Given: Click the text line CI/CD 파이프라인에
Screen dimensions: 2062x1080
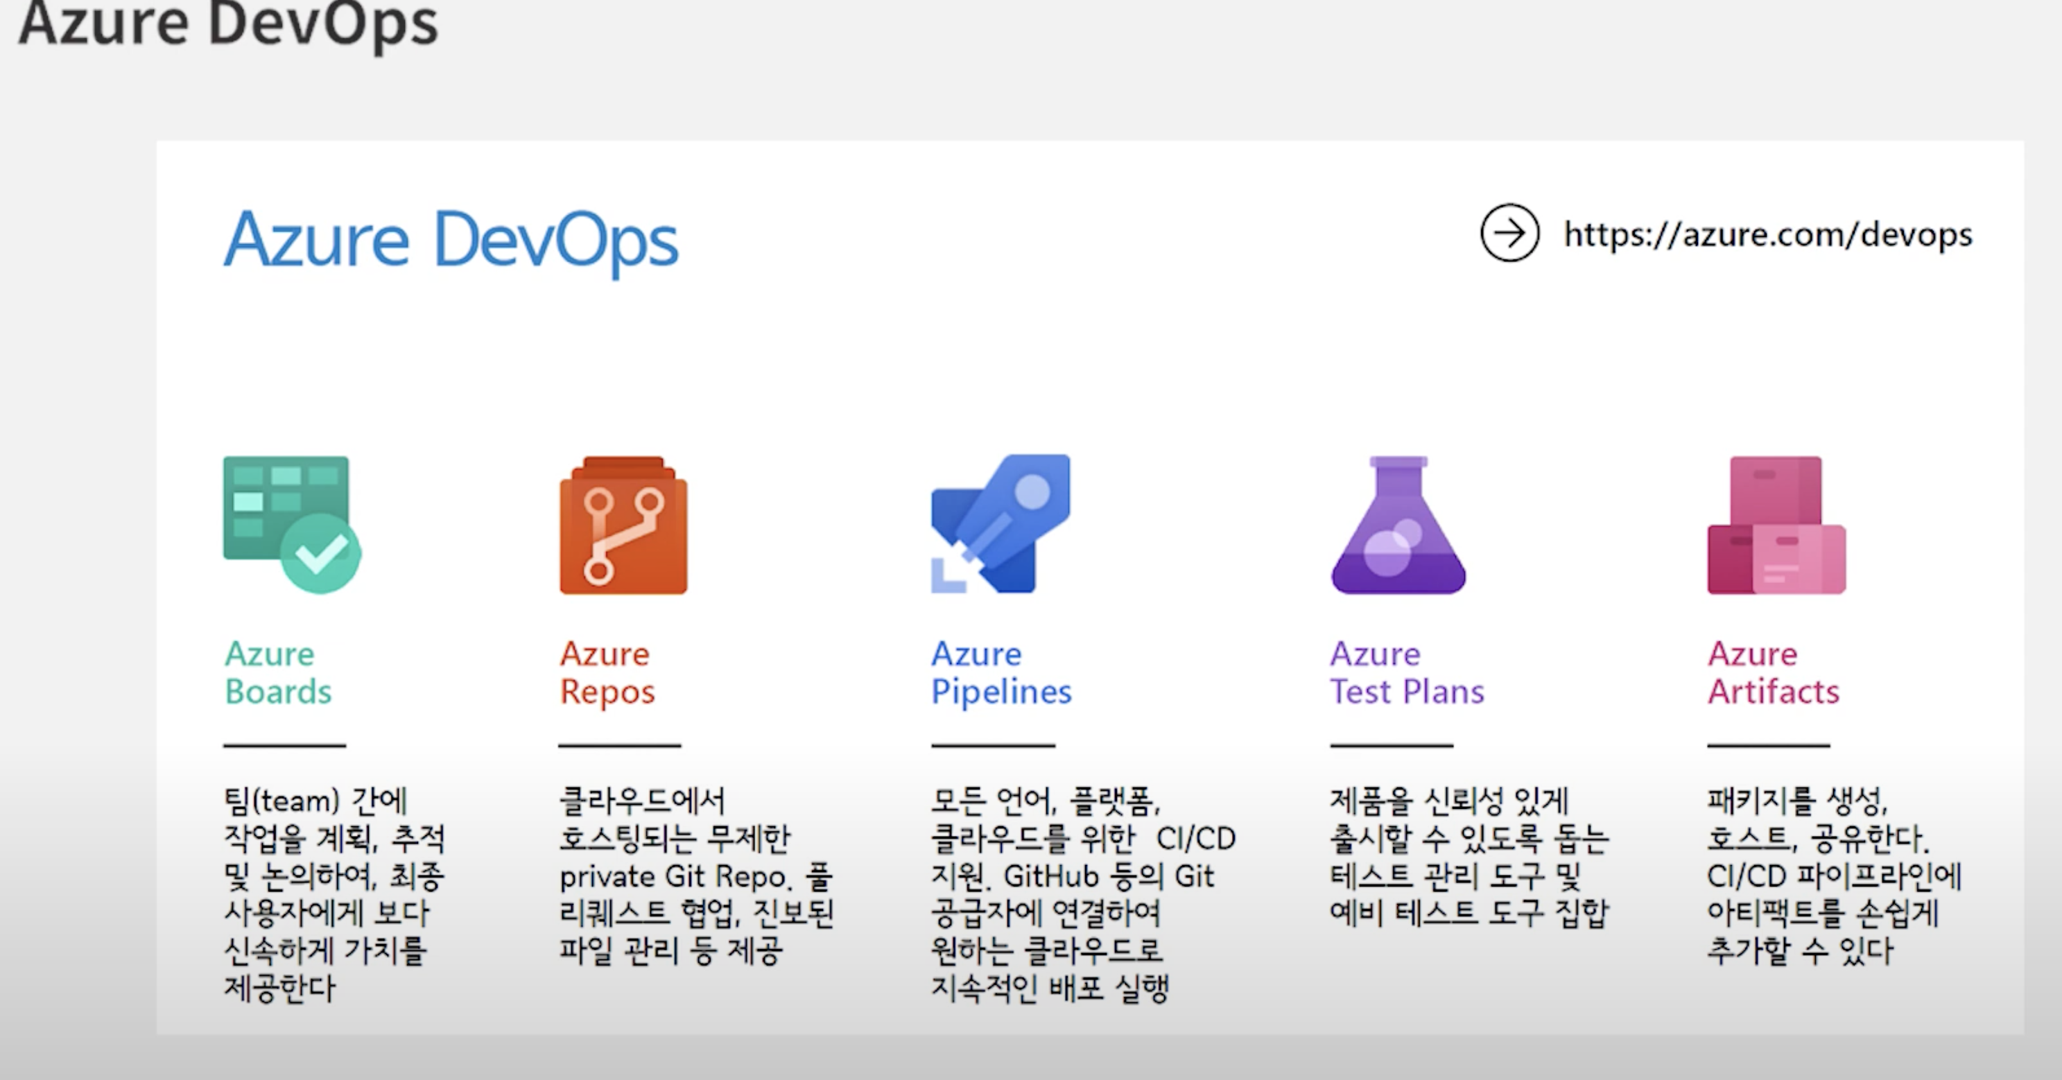Looking at the screenshot, I should [x=1834, y=876].
